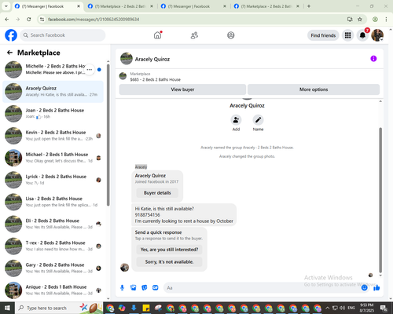The image size is (393, 314).
Task: Go back using the Marketplace back arrow
Action: tap(9, 53)
